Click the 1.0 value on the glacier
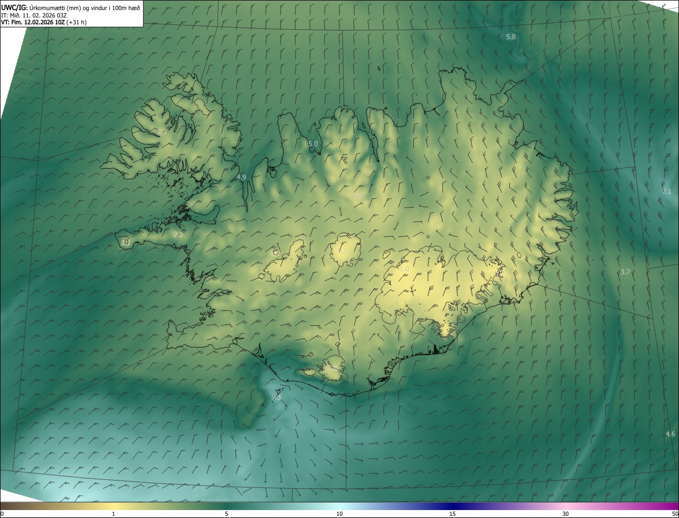Viewport: 679px width, 518px height. point(404,269)
